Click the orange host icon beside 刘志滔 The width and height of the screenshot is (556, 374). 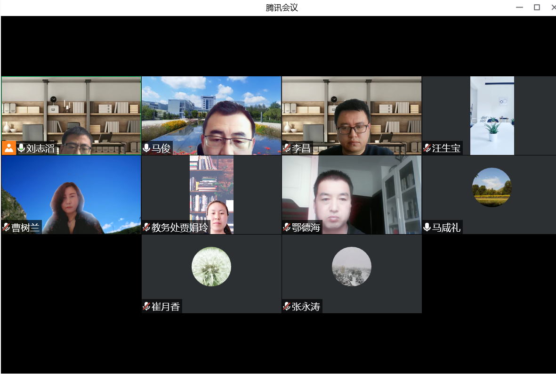pos(8,148)
